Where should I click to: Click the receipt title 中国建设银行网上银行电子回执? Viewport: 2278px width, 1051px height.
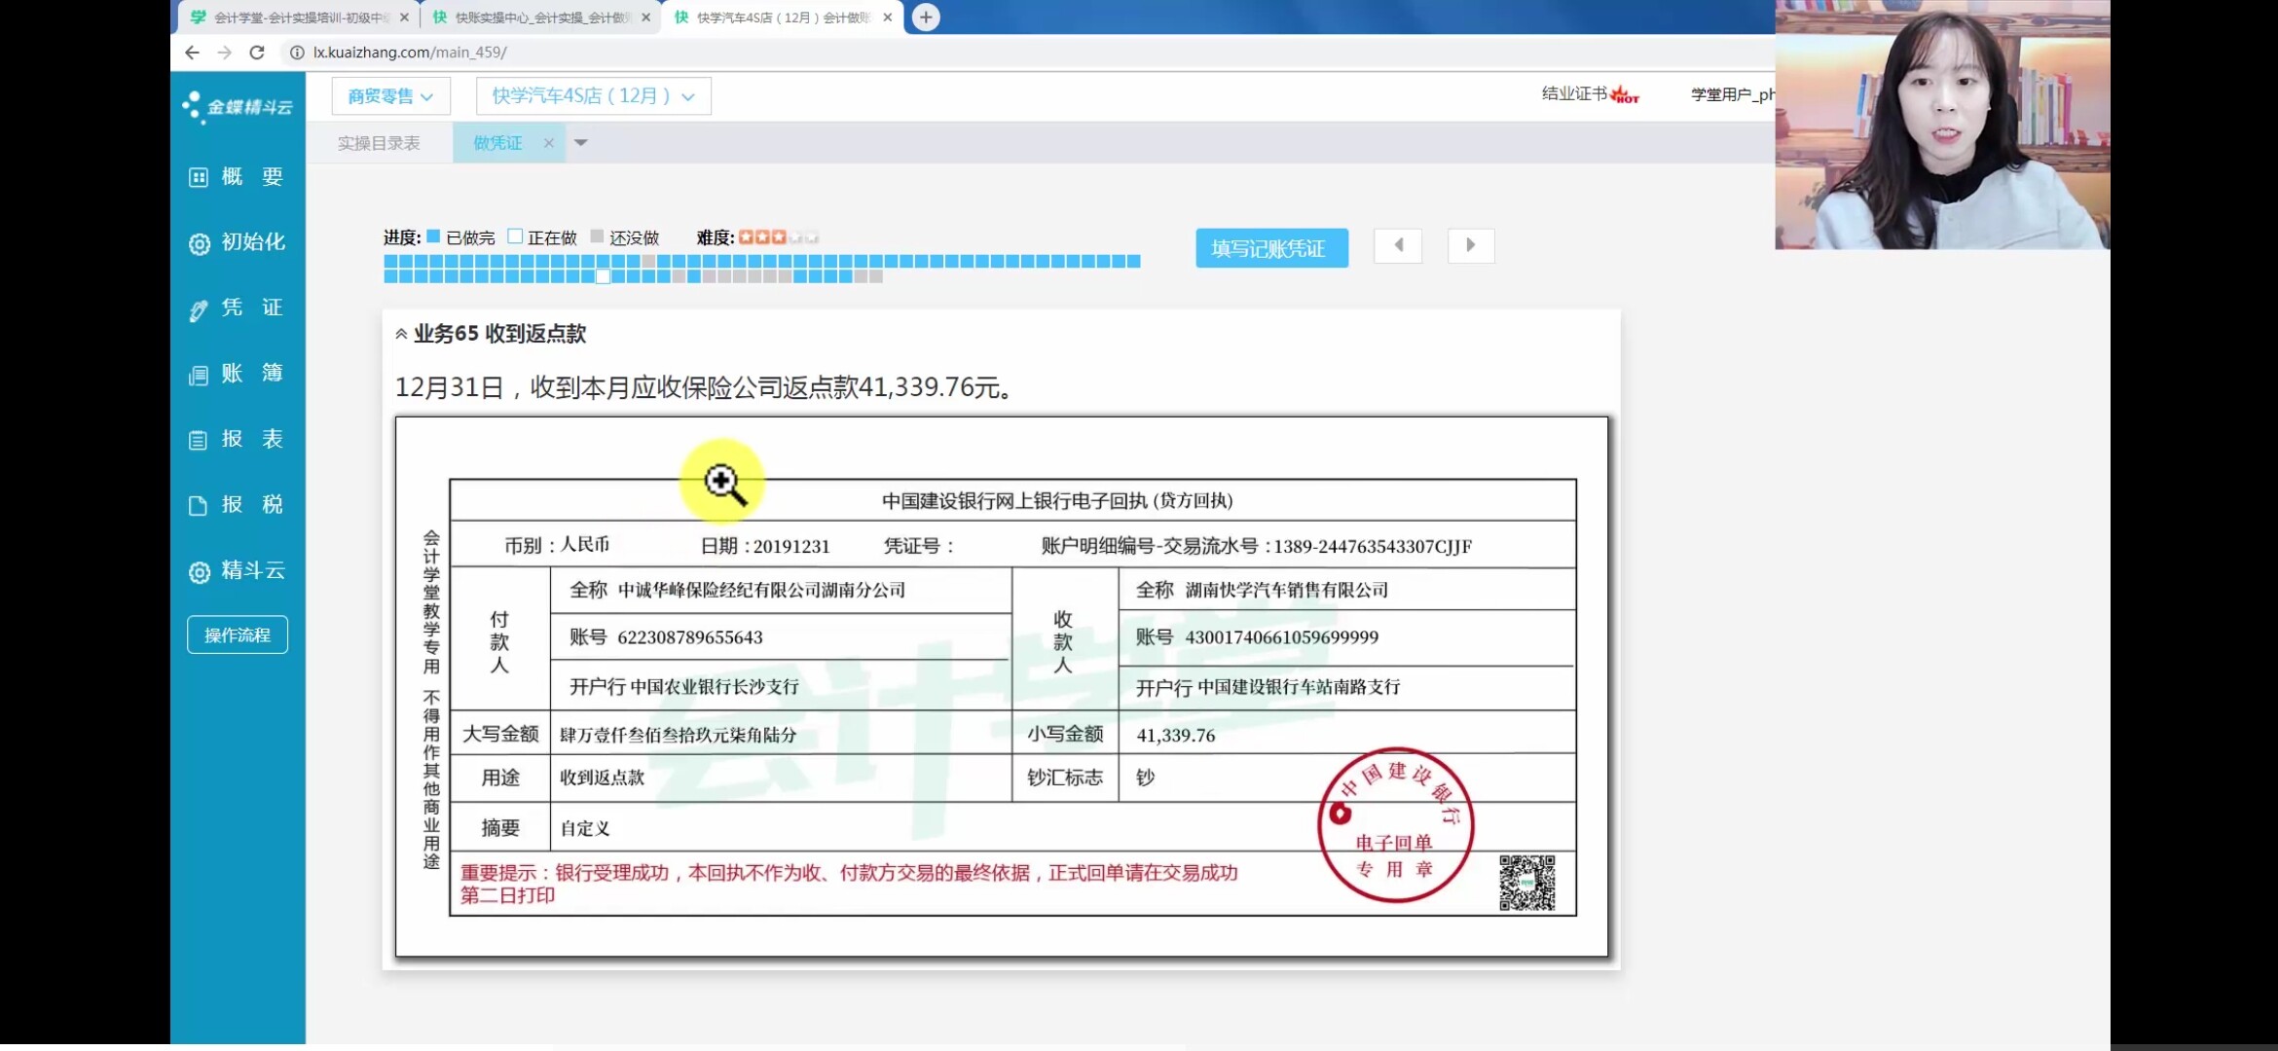[1057, 500]
